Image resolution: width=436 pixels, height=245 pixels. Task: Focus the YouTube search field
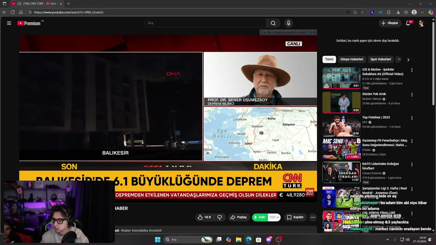coord(205,23)
